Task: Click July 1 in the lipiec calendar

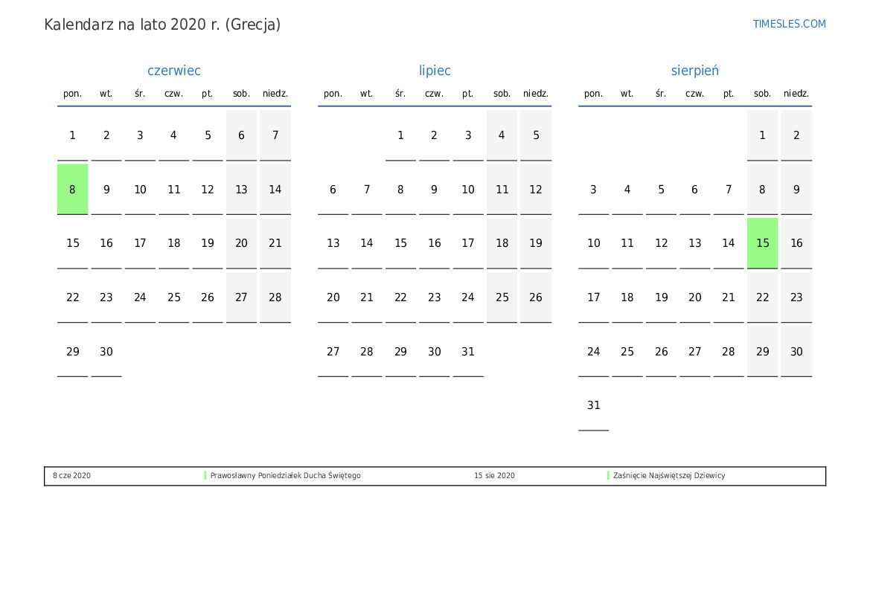Action: click(x=400, y=135)
